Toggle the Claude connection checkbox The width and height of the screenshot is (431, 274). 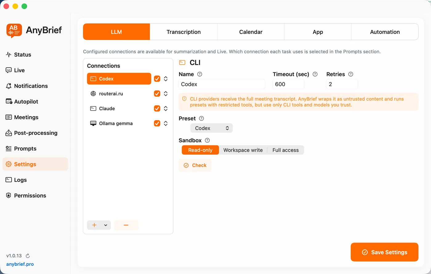157,108
